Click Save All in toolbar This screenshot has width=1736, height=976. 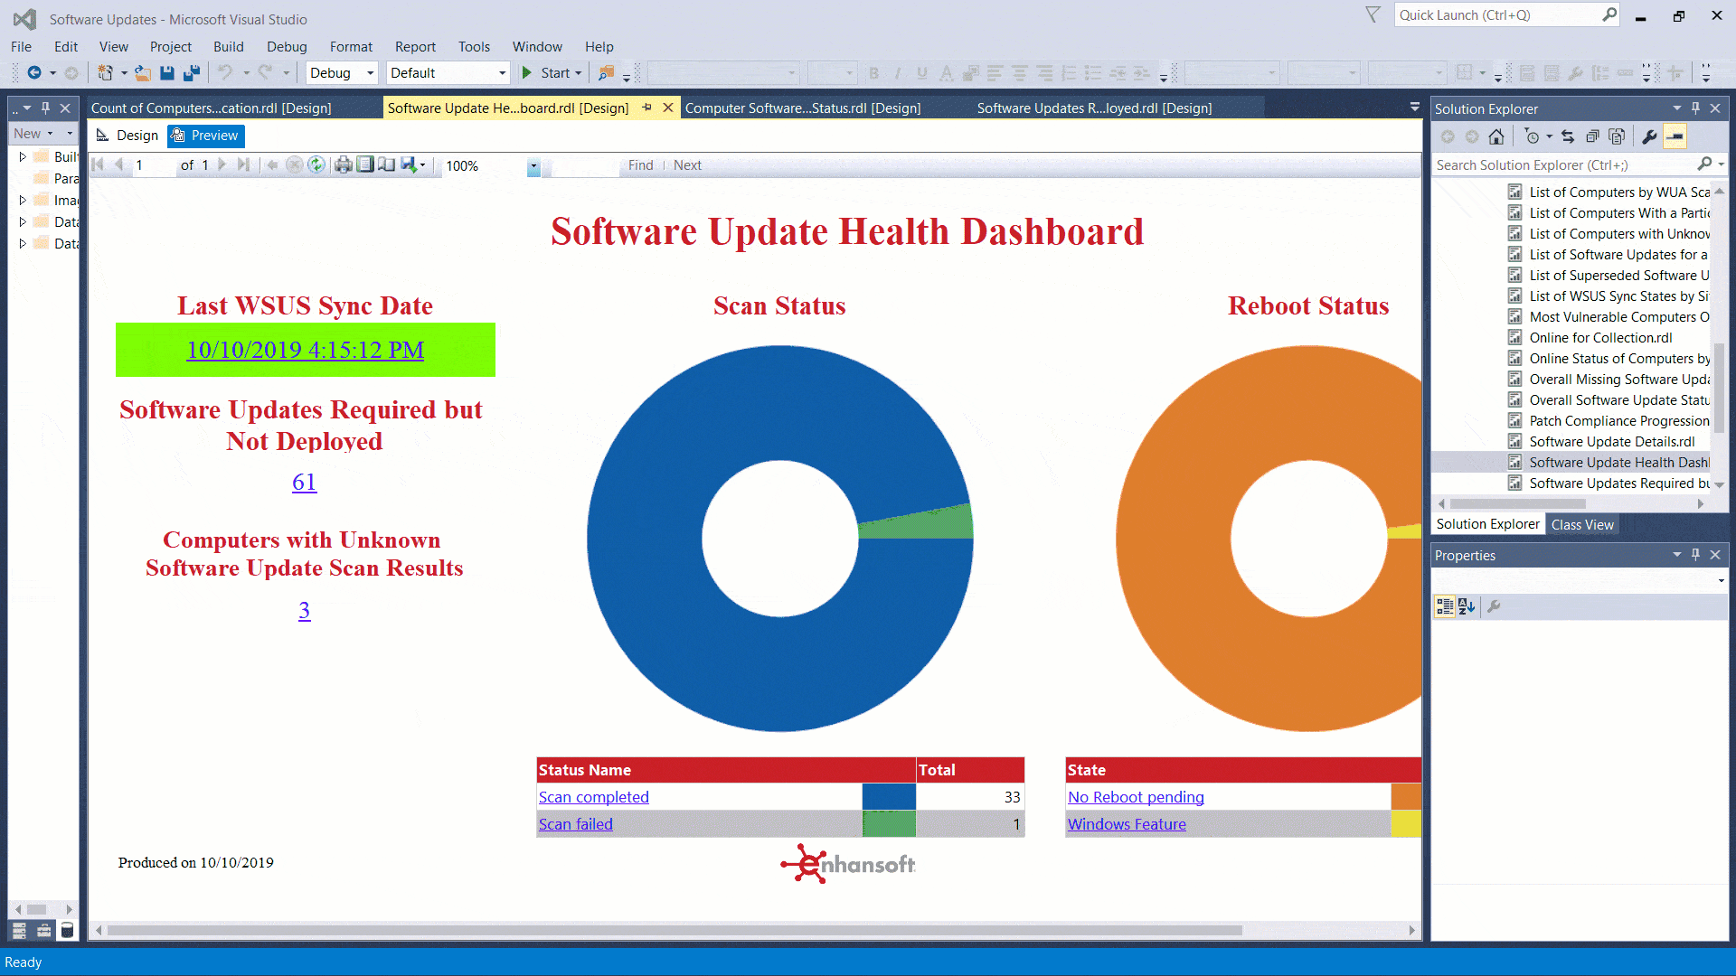click(191, 73)
